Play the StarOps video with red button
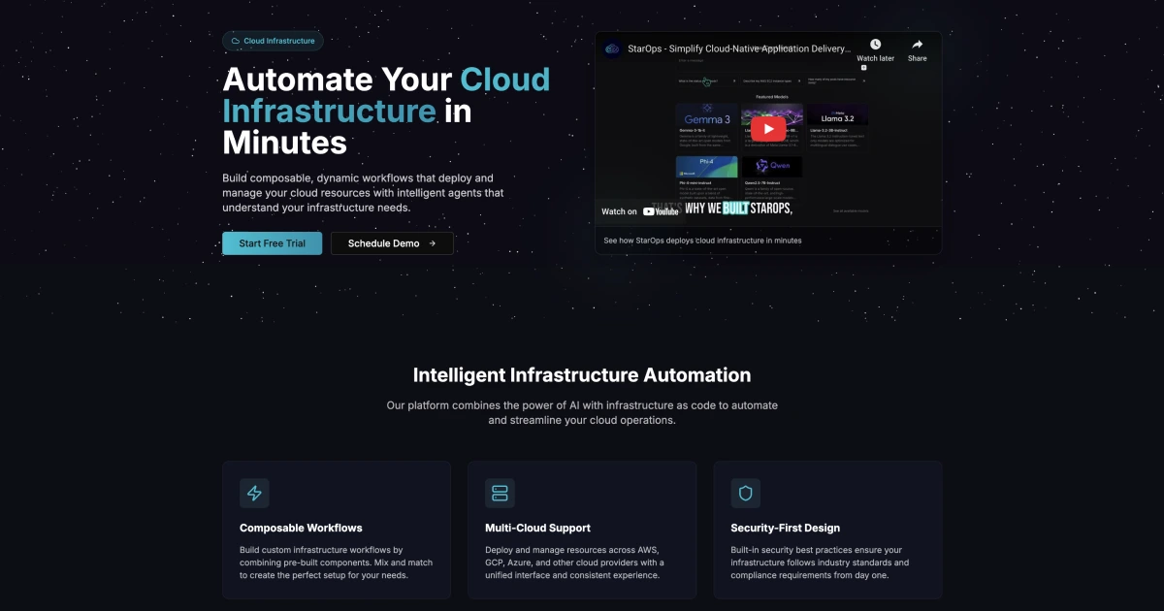1164x611 pixels. (768, 129)
